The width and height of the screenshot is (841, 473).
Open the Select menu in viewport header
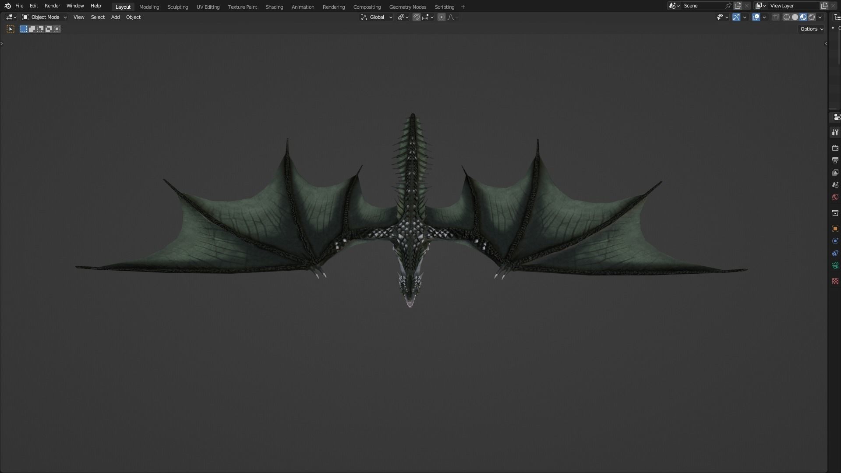[98, 17]
